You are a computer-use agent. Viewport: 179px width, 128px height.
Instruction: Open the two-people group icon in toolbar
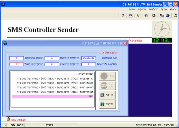tap(130, 15)
